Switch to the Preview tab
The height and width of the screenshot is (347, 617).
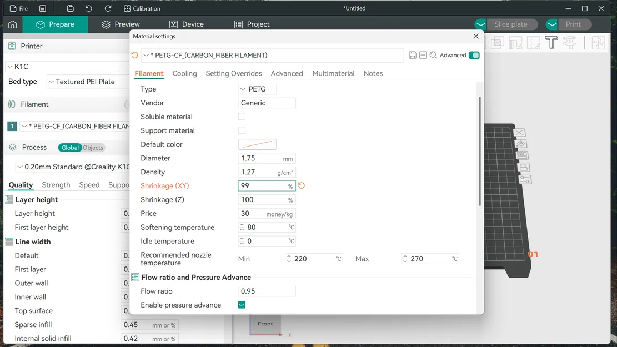(x=121, y=24)
